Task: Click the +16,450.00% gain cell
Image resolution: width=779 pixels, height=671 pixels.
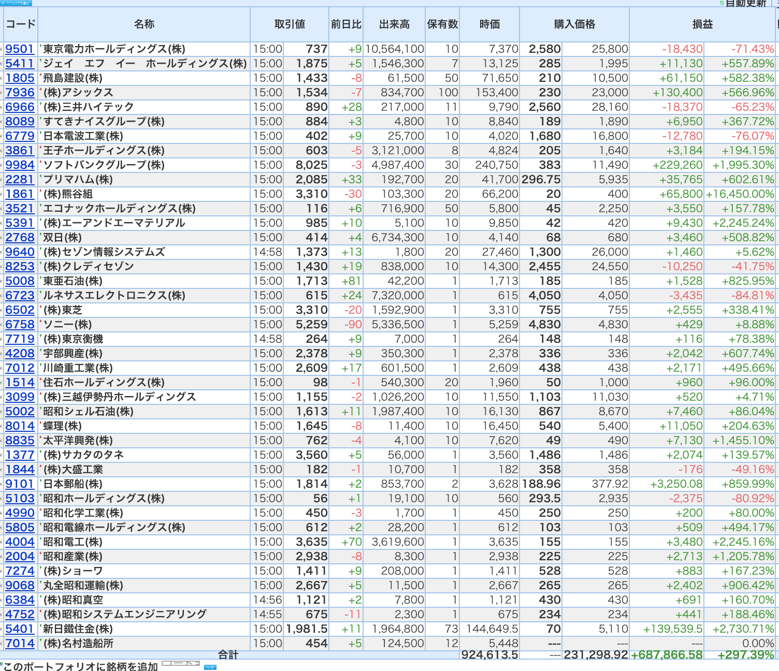Action: click(740, 194)
